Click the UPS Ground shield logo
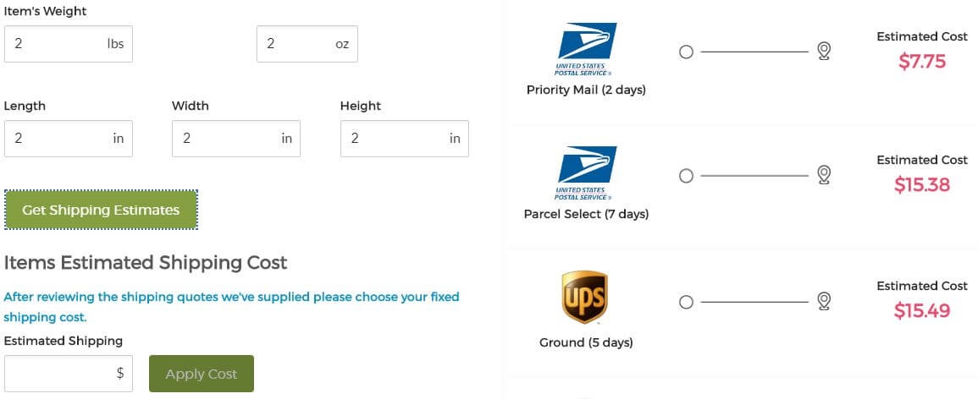This screenshot has width=978, height=399. tap(584, 298)
